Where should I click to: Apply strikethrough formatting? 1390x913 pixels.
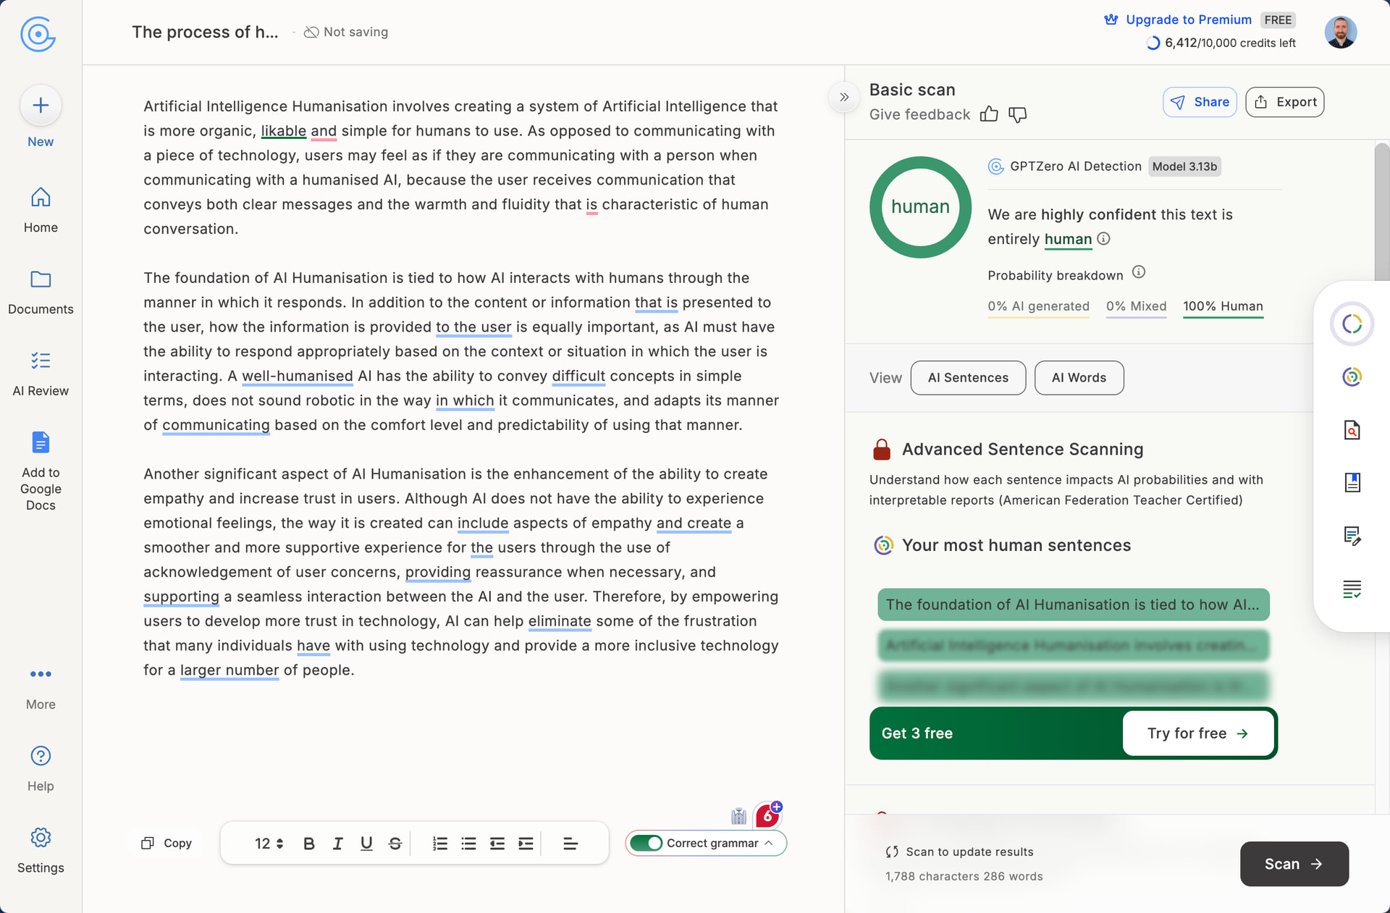click(x=395, y=843)
